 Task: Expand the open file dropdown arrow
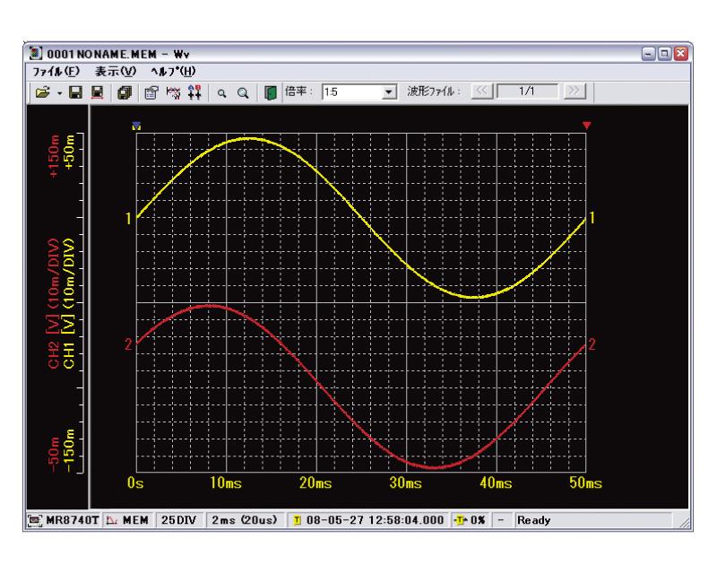(x=57, y=91)
